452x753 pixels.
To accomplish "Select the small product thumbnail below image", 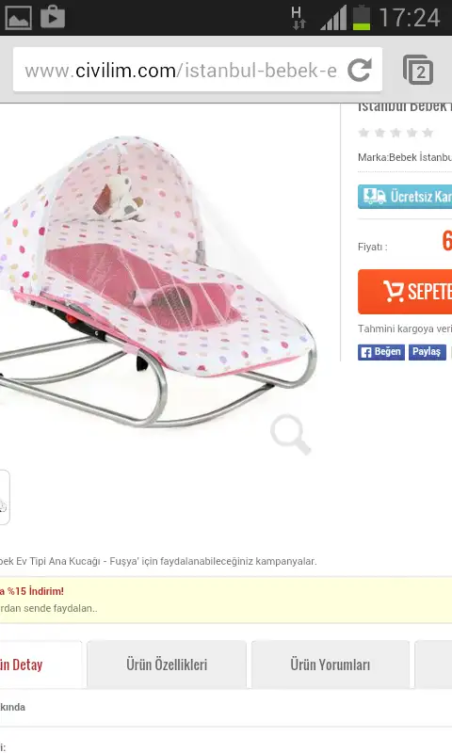I will [4, 498].
